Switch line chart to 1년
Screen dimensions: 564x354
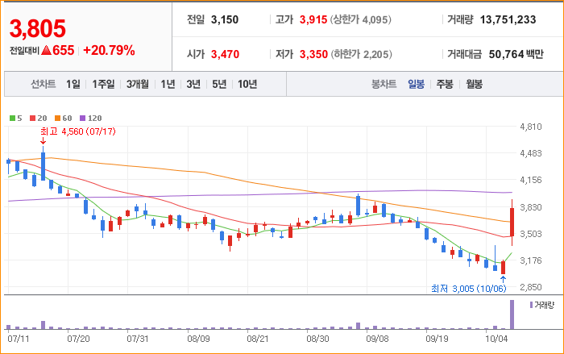[x=168, y=85]
